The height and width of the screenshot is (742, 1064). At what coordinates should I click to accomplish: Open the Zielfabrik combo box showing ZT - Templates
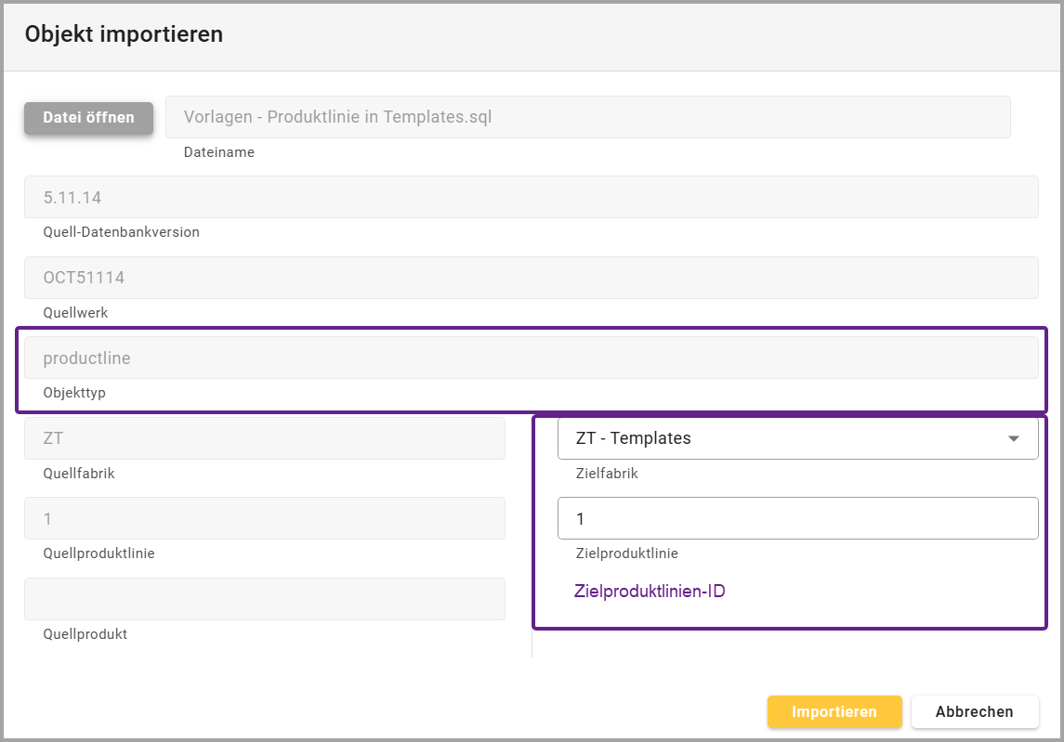coord(781,438)
